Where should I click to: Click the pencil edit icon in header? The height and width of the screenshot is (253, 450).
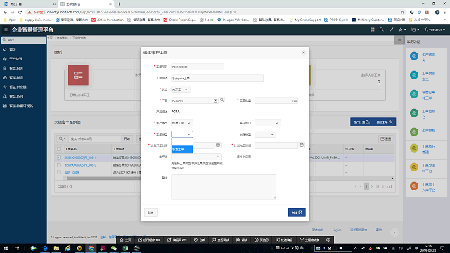(391, 30)
